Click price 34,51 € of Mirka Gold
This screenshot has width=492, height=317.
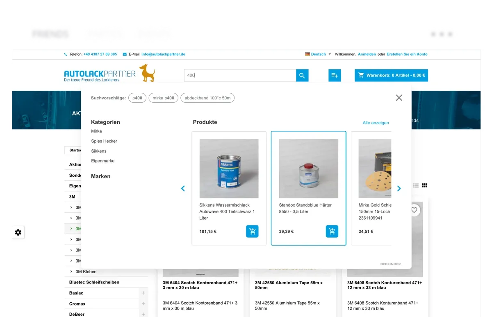pyautogui.click(x=366, y=232)
